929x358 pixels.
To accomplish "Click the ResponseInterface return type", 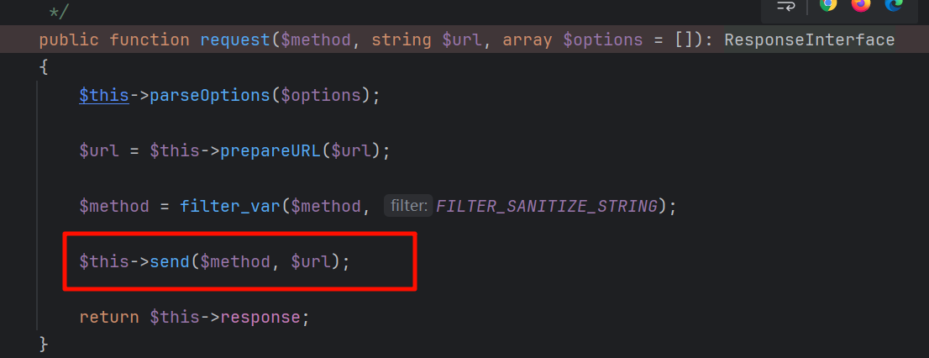I will pos(809,39).
